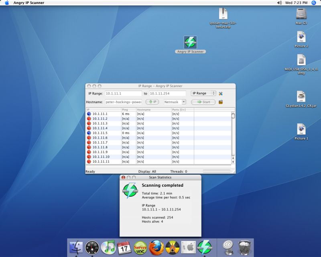The height and width of the screenshot is (257, 321).
Task: Click the blue alive icon for 10.1.11.1
Action: 89,114
